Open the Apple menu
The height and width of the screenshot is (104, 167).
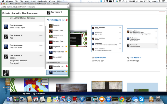3,1
